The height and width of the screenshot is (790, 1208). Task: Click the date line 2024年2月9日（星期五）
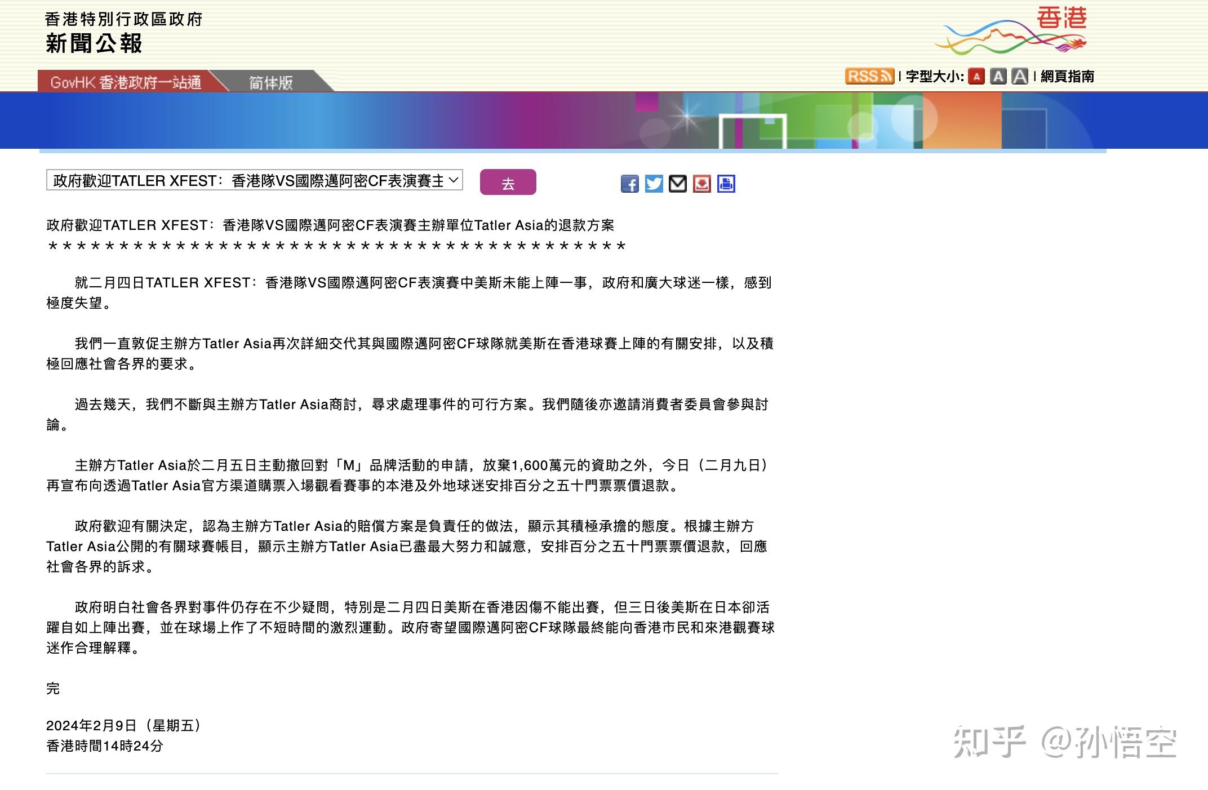point(124,725)
